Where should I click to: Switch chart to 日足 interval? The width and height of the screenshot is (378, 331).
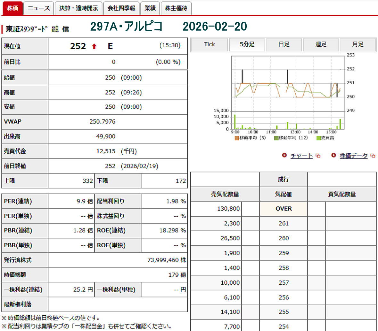tap(284, 44)
